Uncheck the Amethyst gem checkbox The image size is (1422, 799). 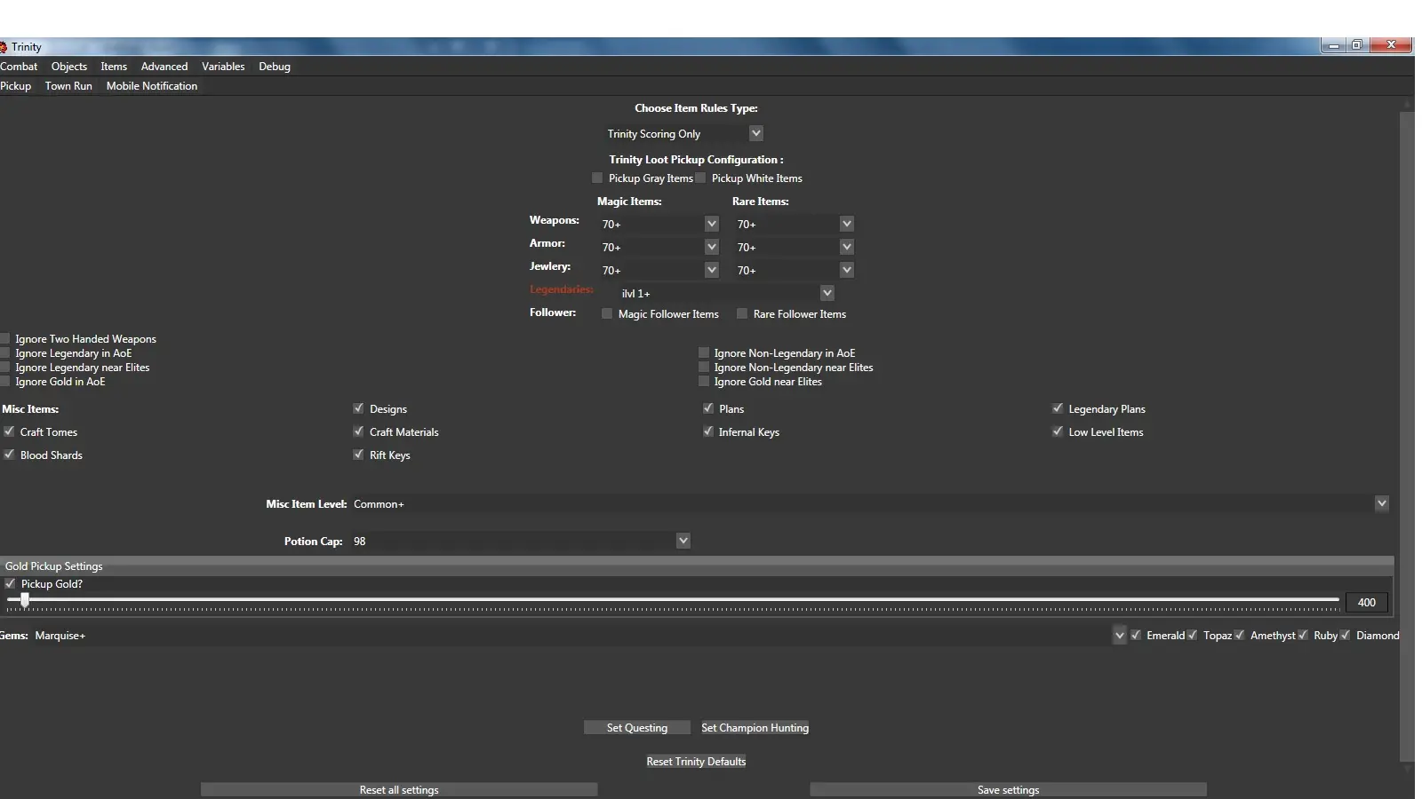coord(1239,635)
